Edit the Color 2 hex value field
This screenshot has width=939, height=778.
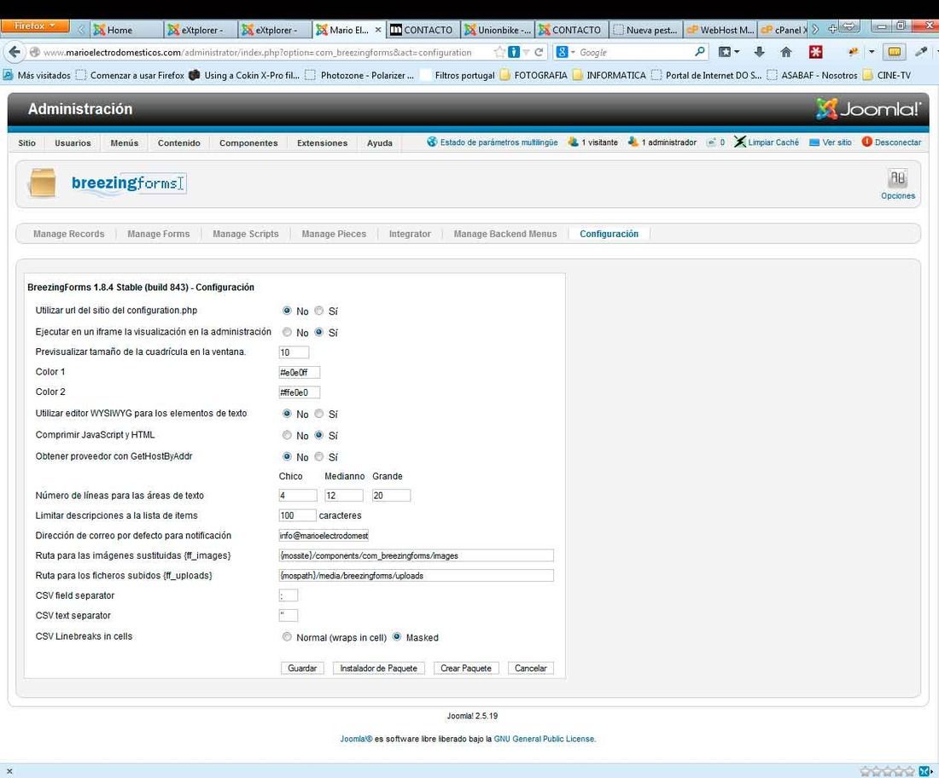[x=300, y=392]
